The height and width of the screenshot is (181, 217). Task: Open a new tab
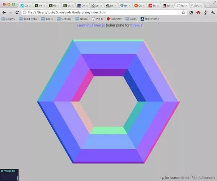tap(208, 6)
